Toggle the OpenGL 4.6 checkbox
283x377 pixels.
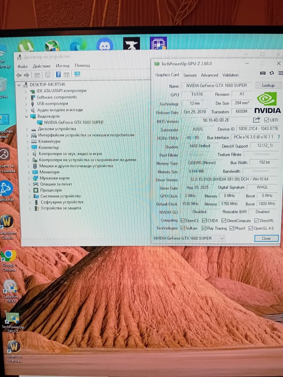[251, 228]
